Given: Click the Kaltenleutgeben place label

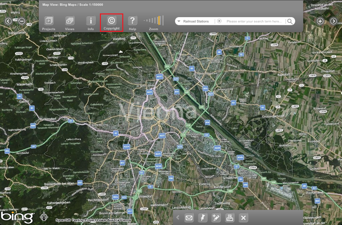Looking at the screenshot, I should point(59,203).
